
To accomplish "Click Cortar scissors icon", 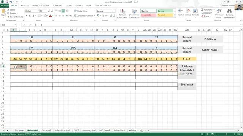I will (8, 10).
